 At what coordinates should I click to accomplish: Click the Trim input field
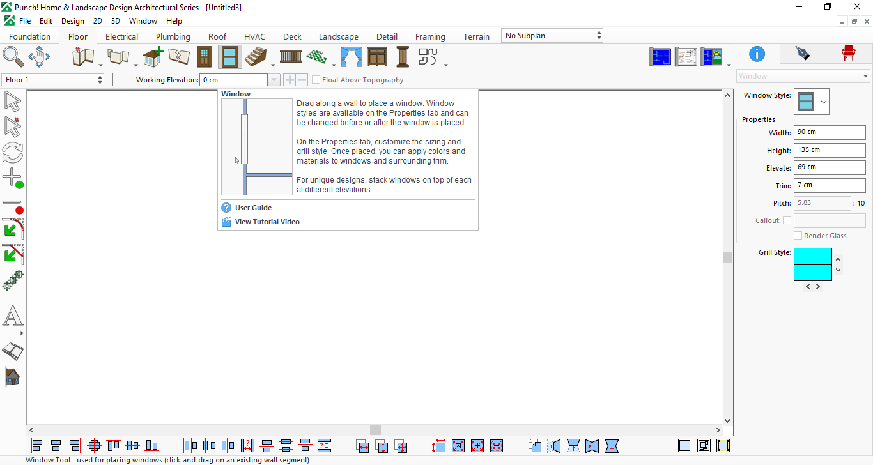(x=830, y=185)
